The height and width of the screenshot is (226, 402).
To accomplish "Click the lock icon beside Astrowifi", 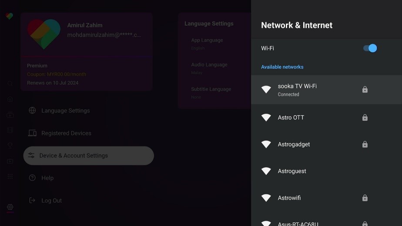I will pyautogui.click(x=365, y=198).
